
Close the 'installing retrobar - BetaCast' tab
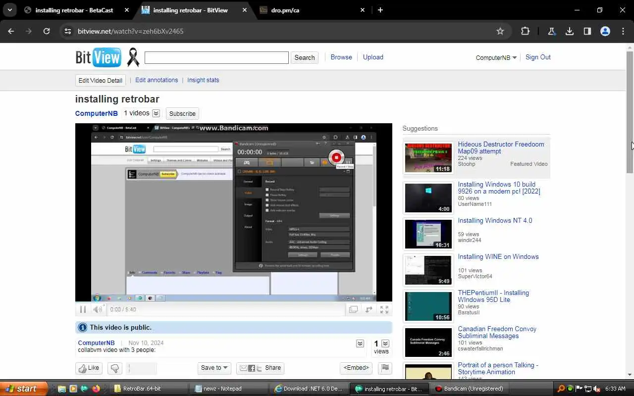(127, 10)
